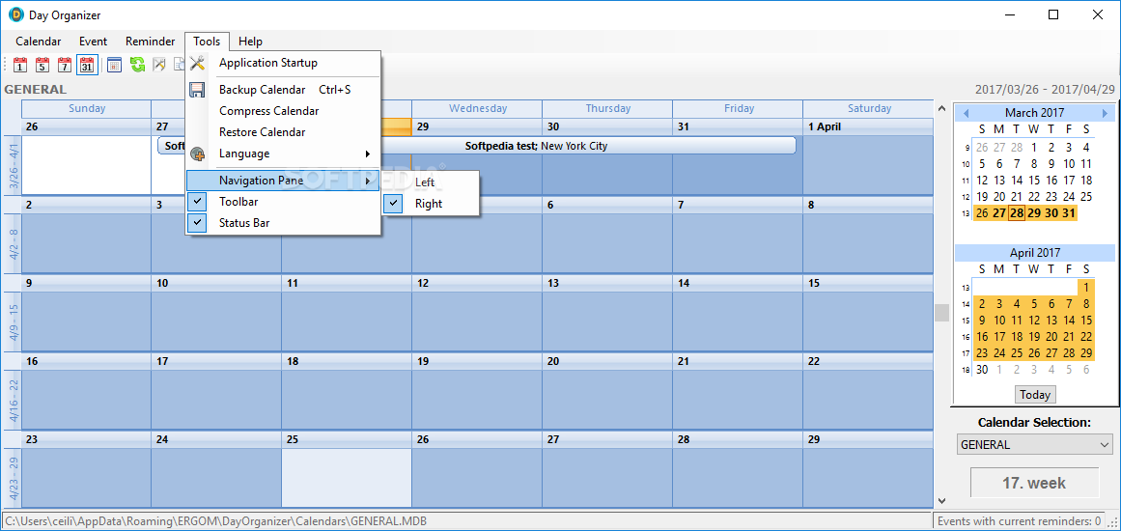Click the vertical scrollbar thumb
Screen dimensions: 1121x531
click(x=941, y=312)
